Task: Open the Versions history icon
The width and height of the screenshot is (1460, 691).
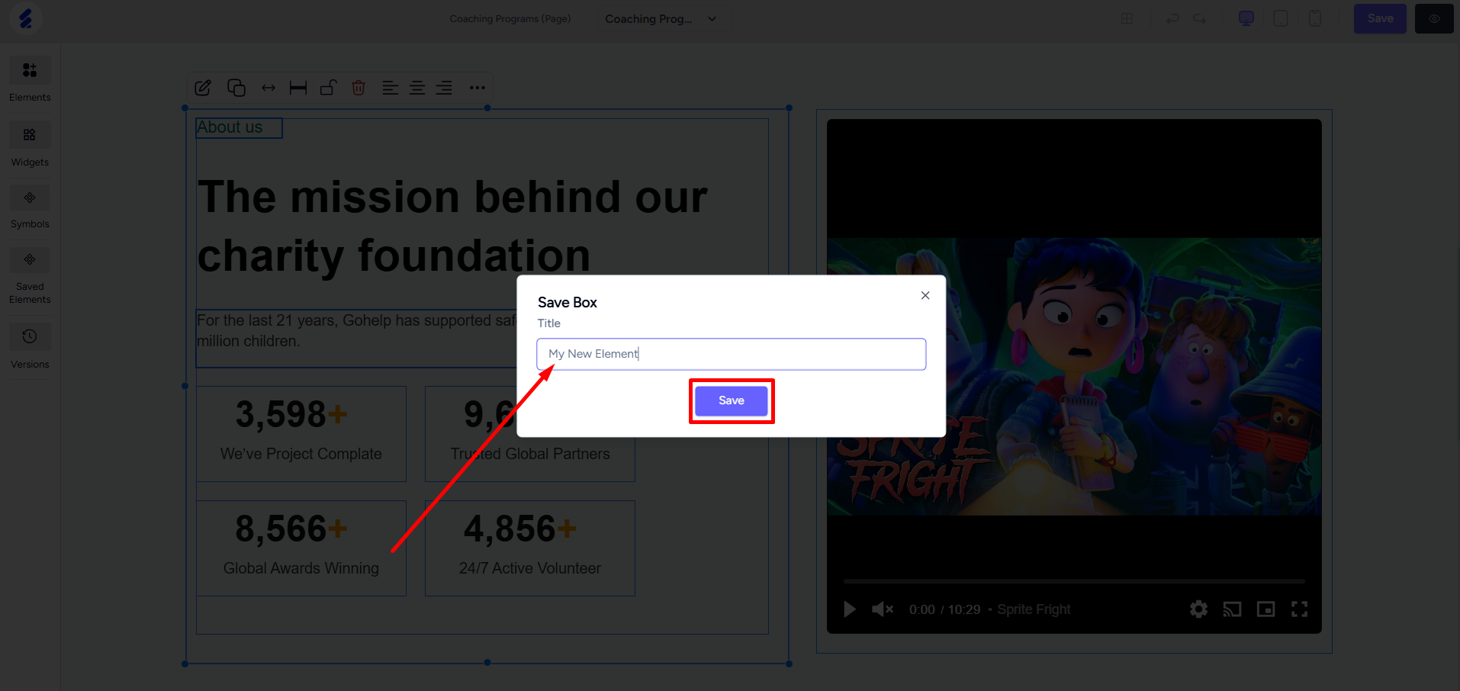Action: (x=30, y=336)
